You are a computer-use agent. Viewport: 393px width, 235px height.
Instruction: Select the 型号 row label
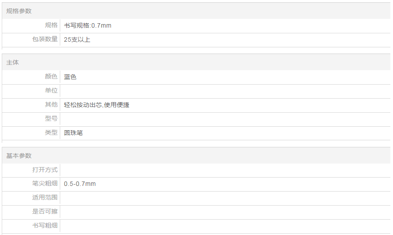click(x=51, y=119)
